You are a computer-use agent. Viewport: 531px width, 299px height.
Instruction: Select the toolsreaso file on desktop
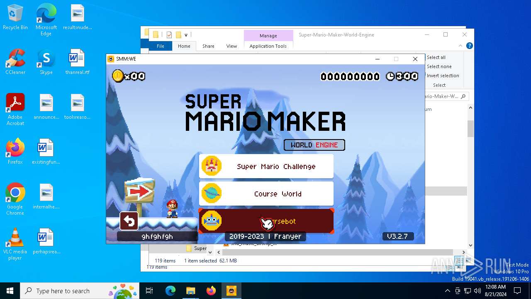click(78, 107)
